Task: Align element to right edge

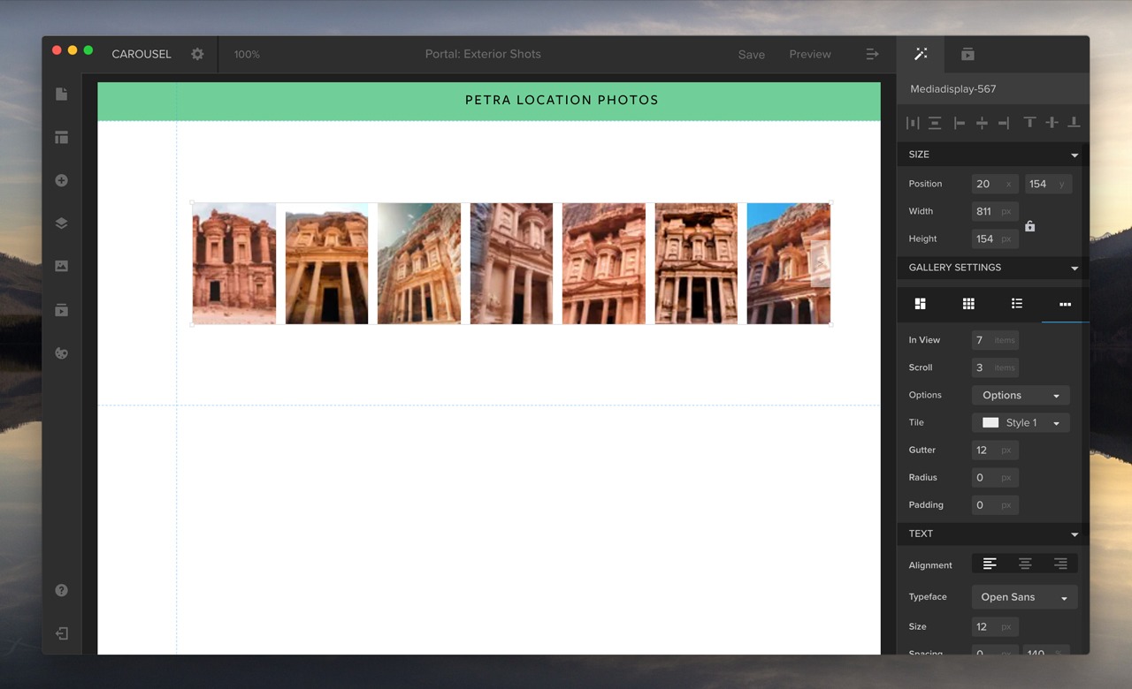Action: 1004,123
